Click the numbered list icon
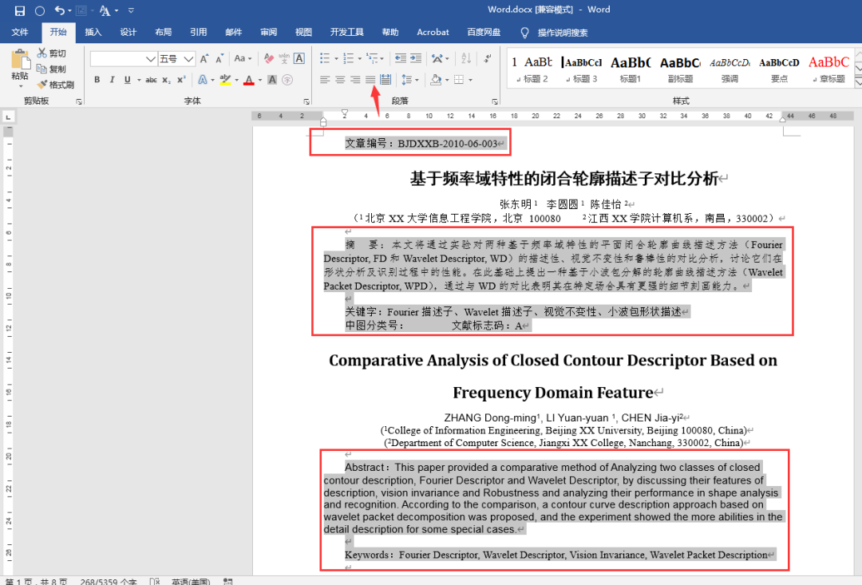The width and height of the screenshot is (862, 585). [x=348, y=58]
